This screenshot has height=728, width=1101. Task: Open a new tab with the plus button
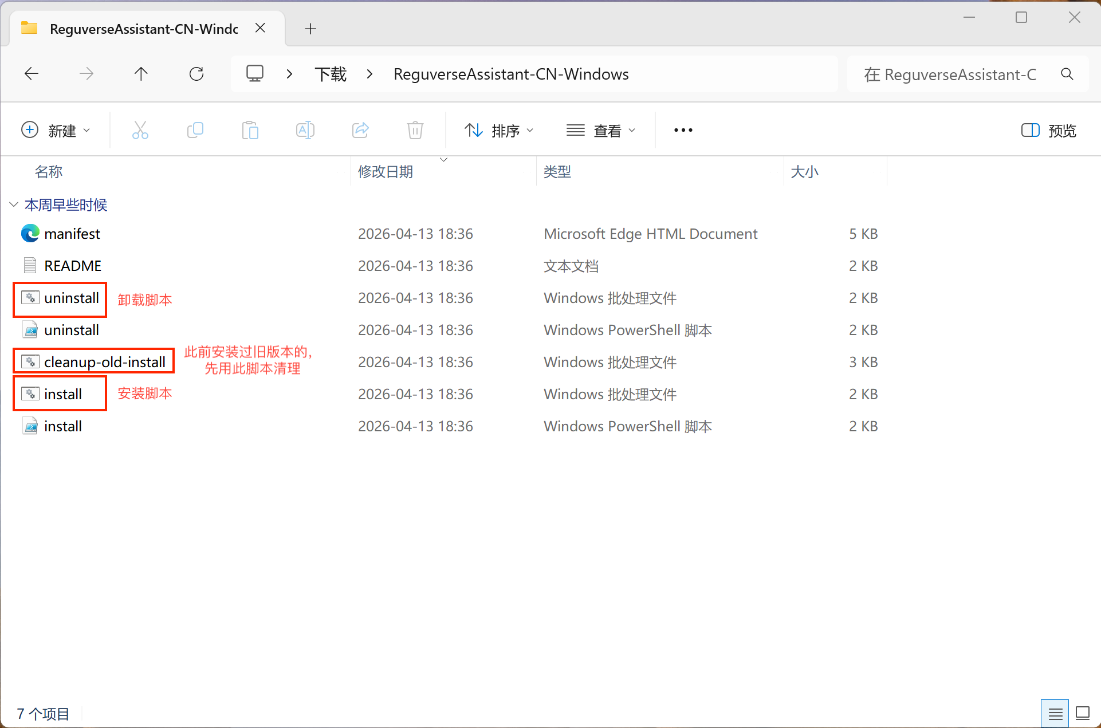tap(310, 28)
